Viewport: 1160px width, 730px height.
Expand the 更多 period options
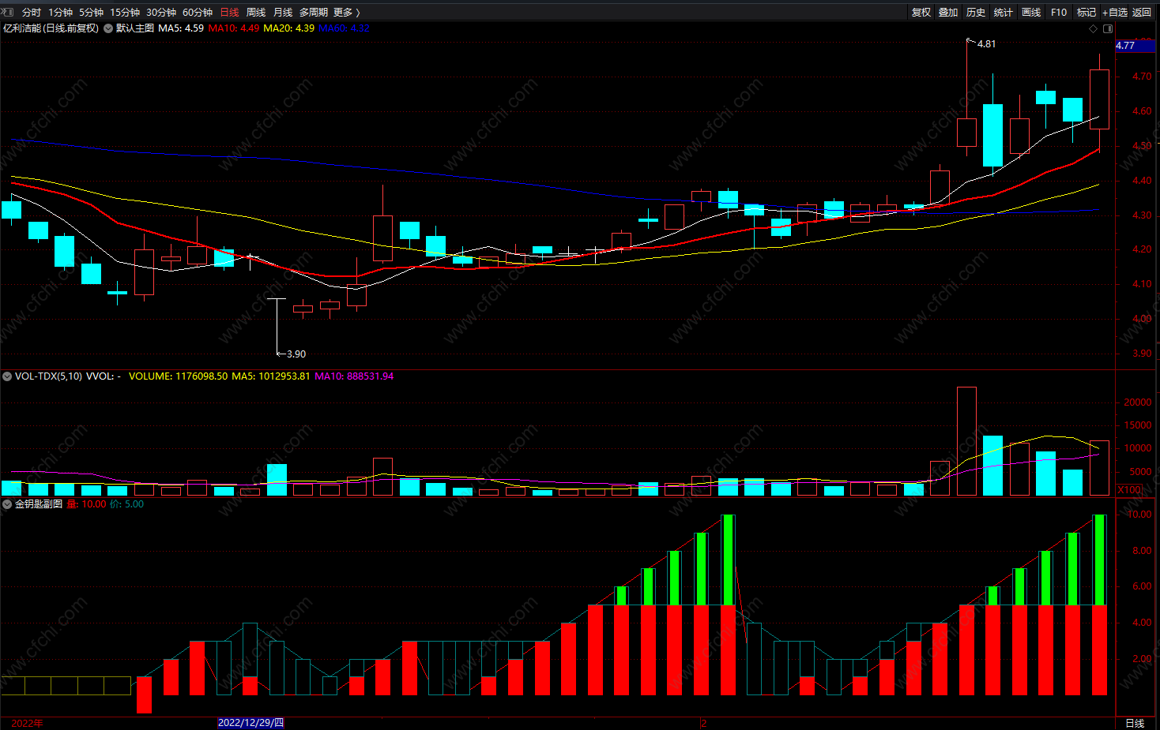click(x=346, y=13)
